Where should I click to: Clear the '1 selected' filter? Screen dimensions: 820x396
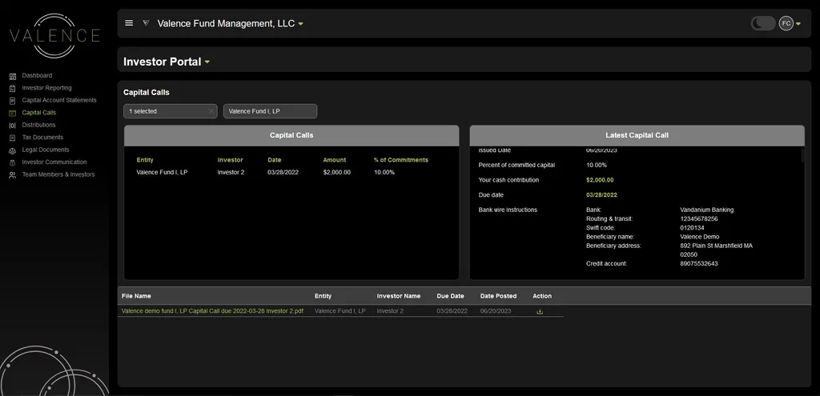coord(211,111)
